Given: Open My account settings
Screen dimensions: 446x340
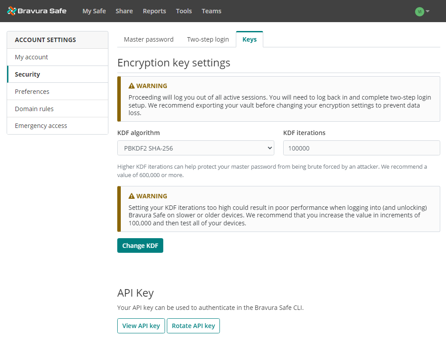Looking at the screenshot, I should coord(31,57).
